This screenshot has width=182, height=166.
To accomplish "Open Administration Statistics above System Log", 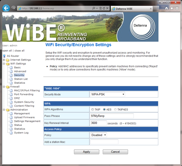I will click(x=20, y=129).
